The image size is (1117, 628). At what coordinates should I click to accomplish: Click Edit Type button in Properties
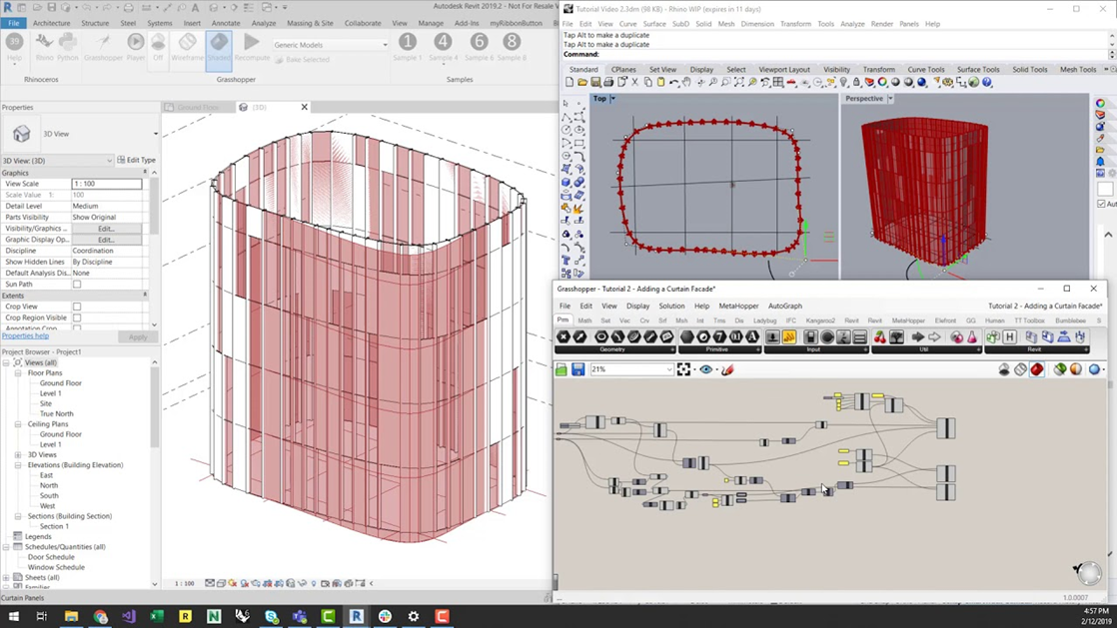pos(136,160)
